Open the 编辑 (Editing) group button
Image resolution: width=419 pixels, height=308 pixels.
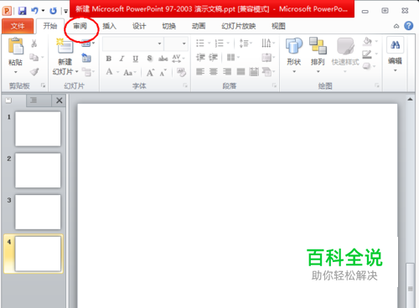pos(395,54)
